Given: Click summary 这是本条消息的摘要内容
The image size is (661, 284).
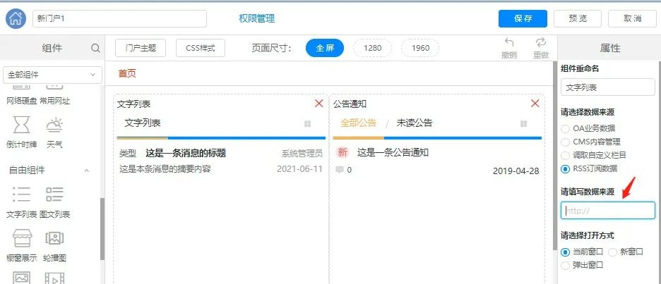Looking at the screenshot, I should [165, 169].
